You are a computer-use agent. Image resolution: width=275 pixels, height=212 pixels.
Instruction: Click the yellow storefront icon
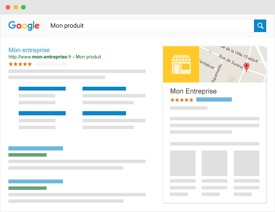coord(181,64)
